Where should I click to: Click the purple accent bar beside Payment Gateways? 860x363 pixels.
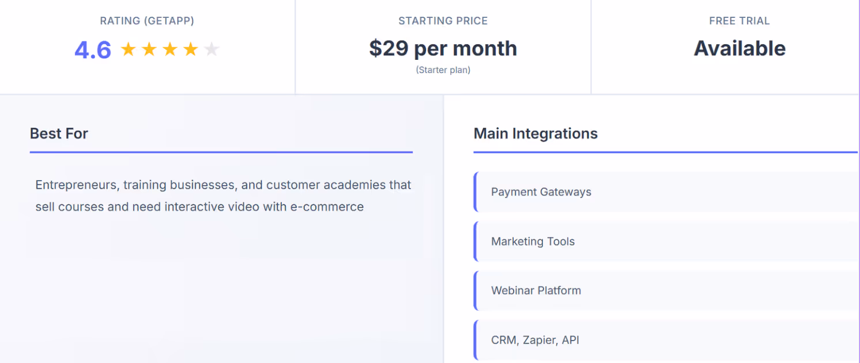coord(476,192)
